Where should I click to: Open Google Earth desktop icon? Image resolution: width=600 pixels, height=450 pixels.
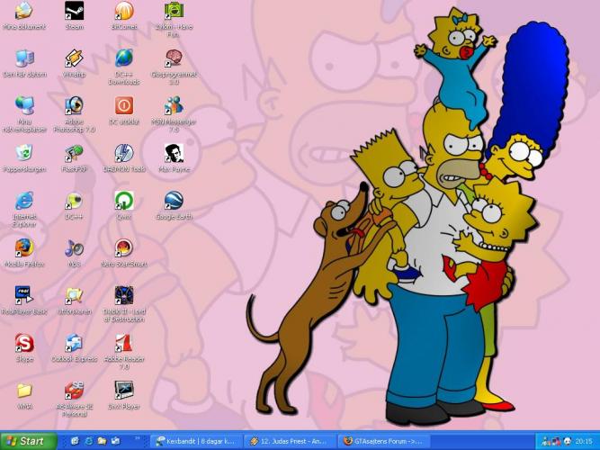174,201
